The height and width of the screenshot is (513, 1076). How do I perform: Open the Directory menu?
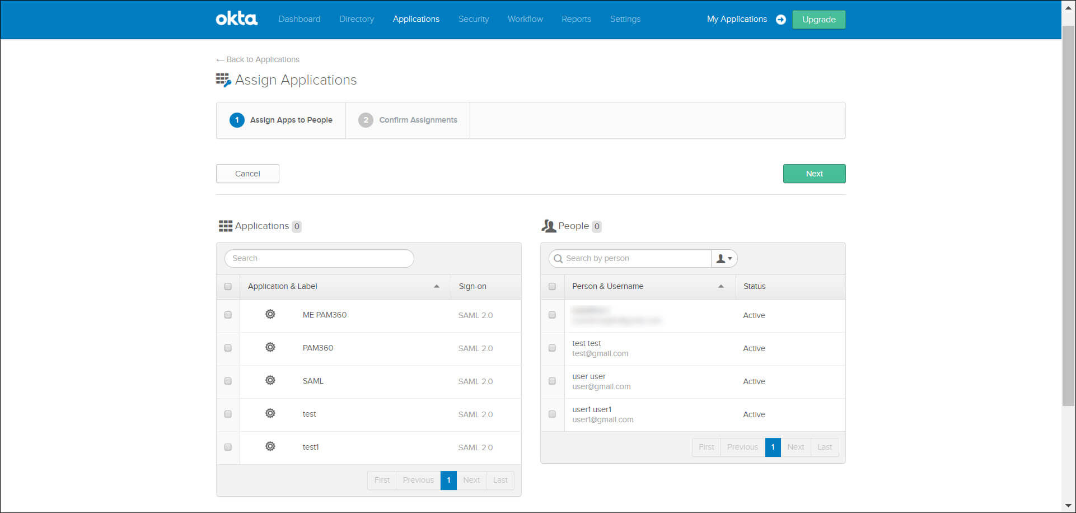(x=356, y=19)
